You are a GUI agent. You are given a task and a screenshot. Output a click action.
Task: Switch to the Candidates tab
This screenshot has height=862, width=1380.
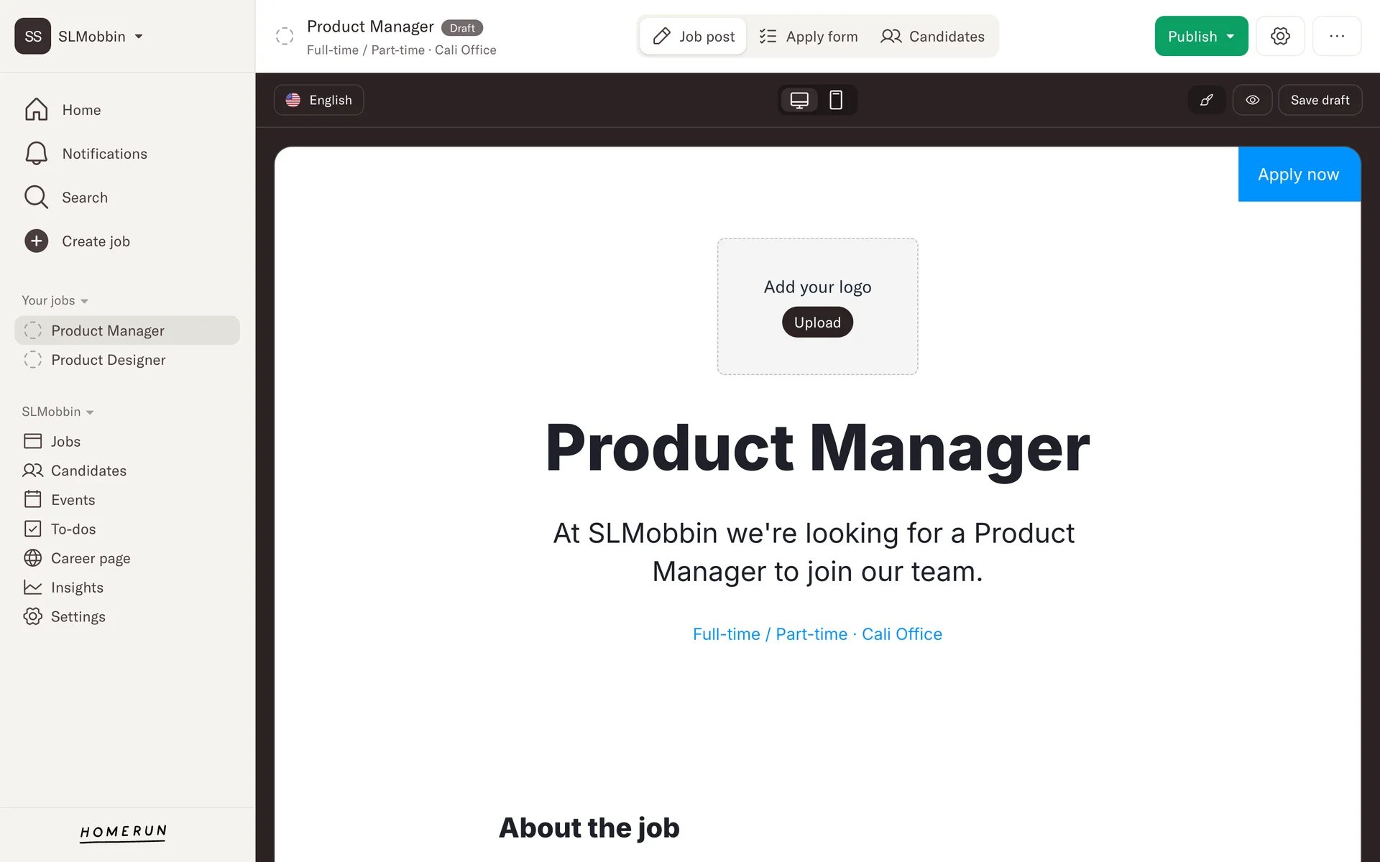(932, 37)
